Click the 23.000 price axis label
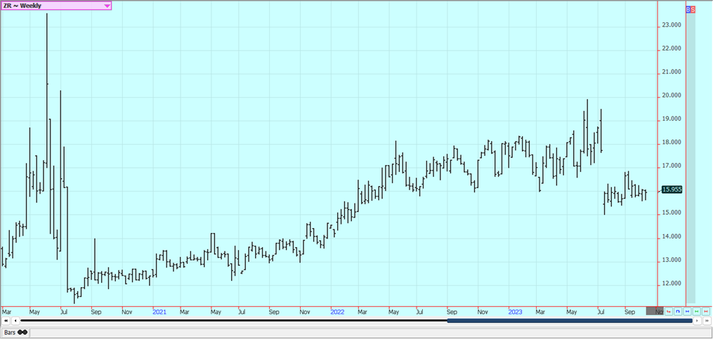The image size is (713, 339). pos(671,25)
